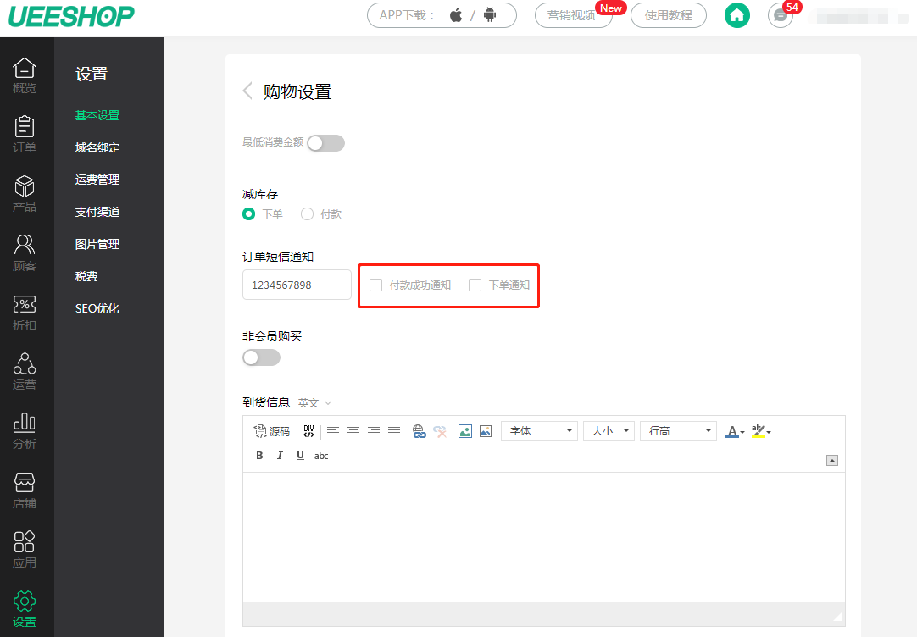Open SEO优化 in settings menu
Image resolution: width=917 pixels, height=637 pixels.
click(x=97, y=308)
